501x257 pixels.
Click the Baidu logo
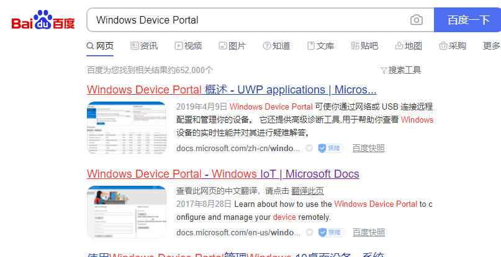point(43,20)
